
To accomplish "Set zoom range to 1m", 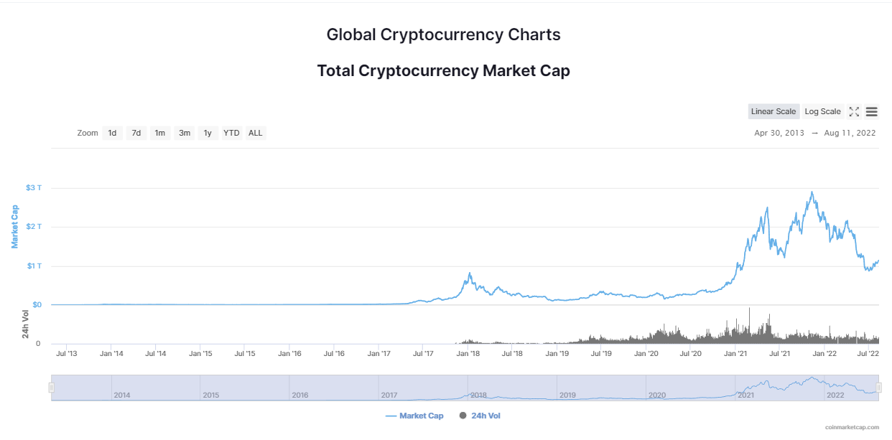I will point(160,133).
